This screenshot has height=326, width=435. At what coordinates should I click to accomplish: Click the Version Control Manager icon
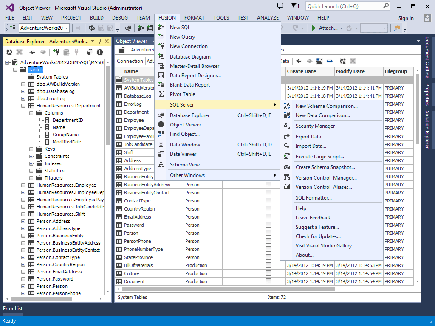pos(287,178)
